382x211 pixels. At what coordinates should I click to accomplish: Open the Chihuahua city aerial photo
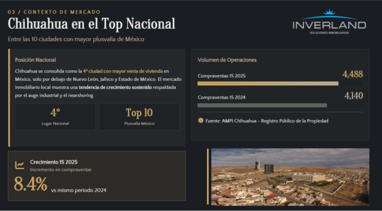pyautogui.click(x=290, y=177)
